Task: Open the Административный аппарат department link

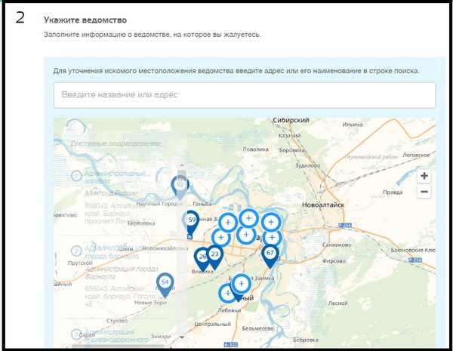Action: pyautogui.click(x=115, y=177)
